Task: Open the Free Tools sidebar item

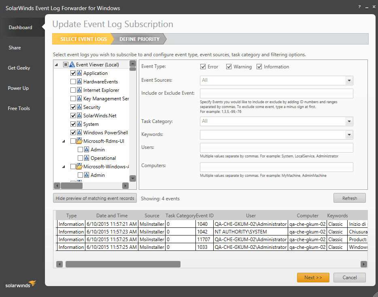Action: [x=19, y=108]
